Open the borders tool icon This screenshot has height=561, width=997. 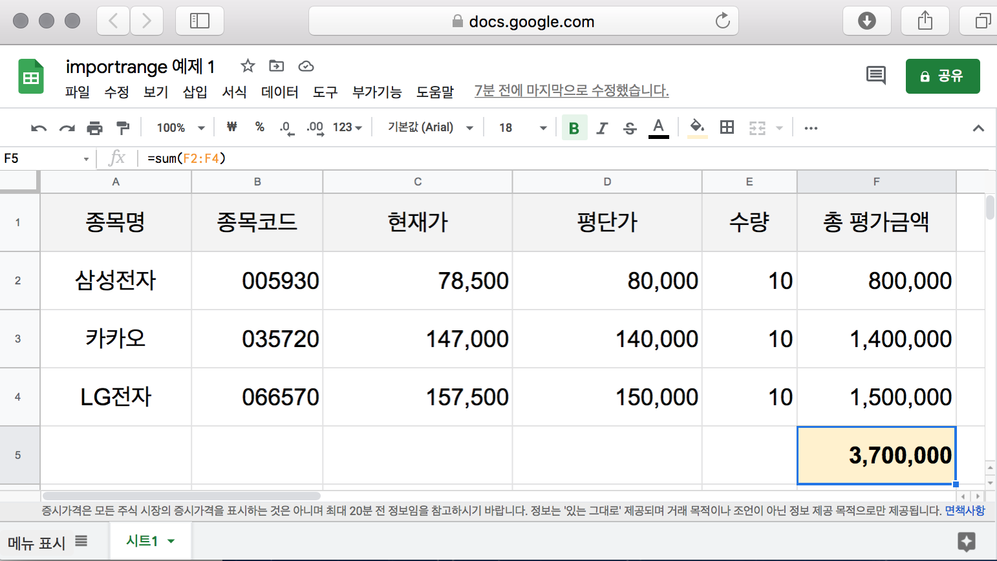click(727, 127)
